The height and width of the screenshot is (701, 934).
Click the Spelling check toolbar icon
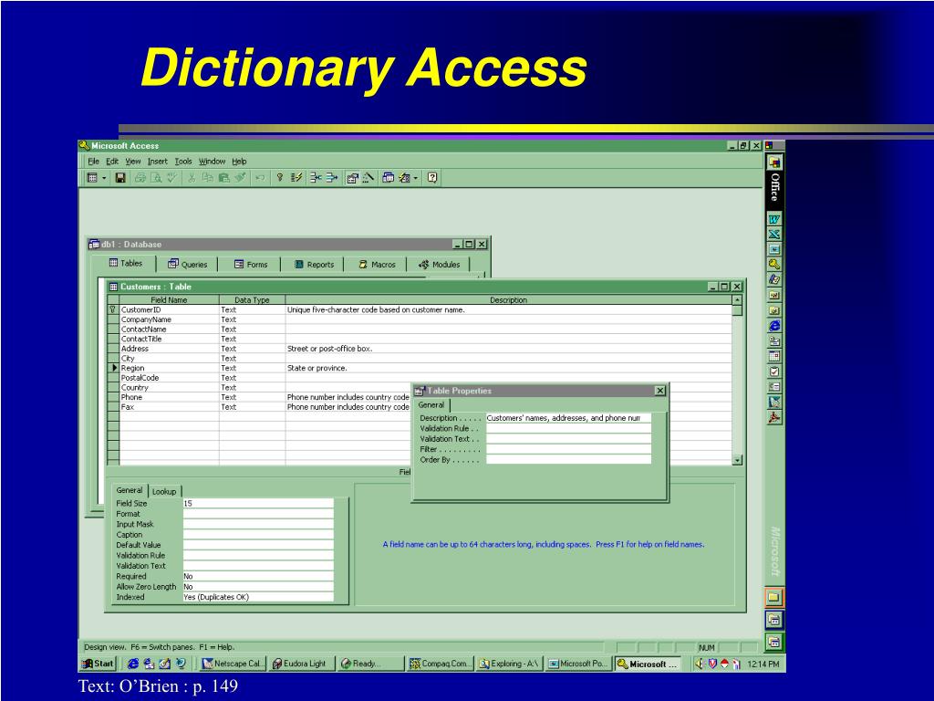tap(171, 178)
